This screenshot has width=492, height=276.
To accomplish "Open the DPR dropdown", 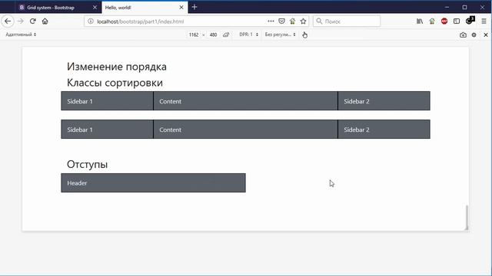I will [x=249, y=34].
